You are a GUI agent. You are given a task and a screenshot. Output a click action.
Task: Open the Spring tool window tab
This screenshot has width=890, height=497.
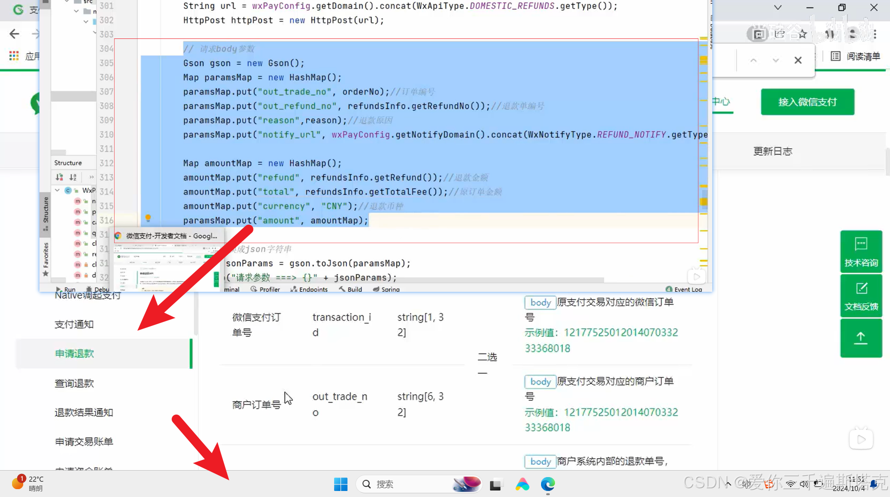coord(386,289)
